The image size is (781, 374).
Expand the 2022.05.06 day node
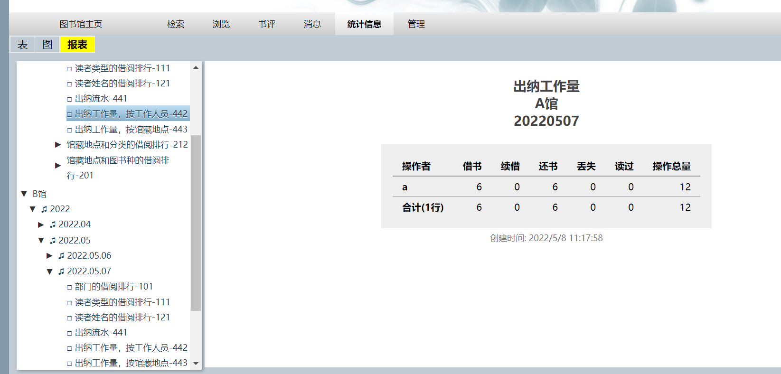tap(50, 256)
